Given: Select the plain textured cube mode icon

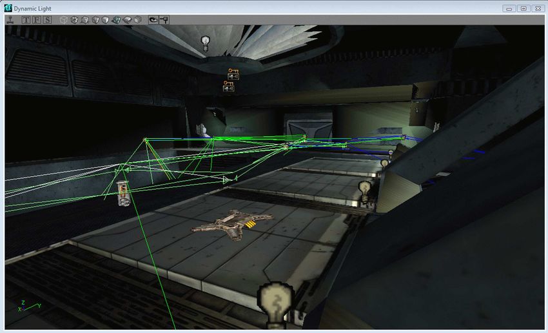Looking at the screenshot, I should click(105, 20).
